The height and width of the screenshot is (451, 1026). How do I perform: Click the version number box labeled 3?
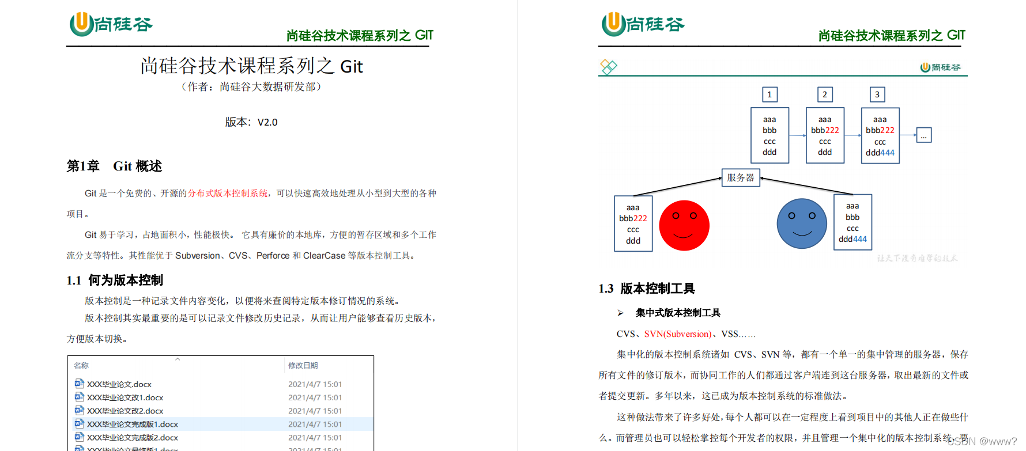click(x=877, y=94)
